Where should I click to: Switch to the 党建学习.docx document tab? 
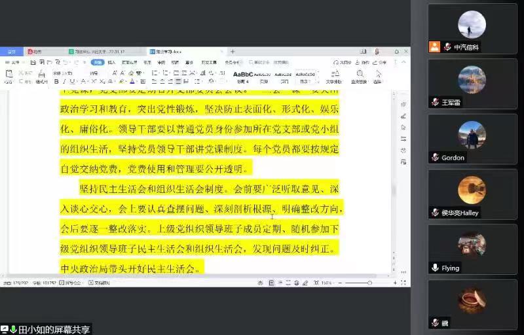pos(170,51)
